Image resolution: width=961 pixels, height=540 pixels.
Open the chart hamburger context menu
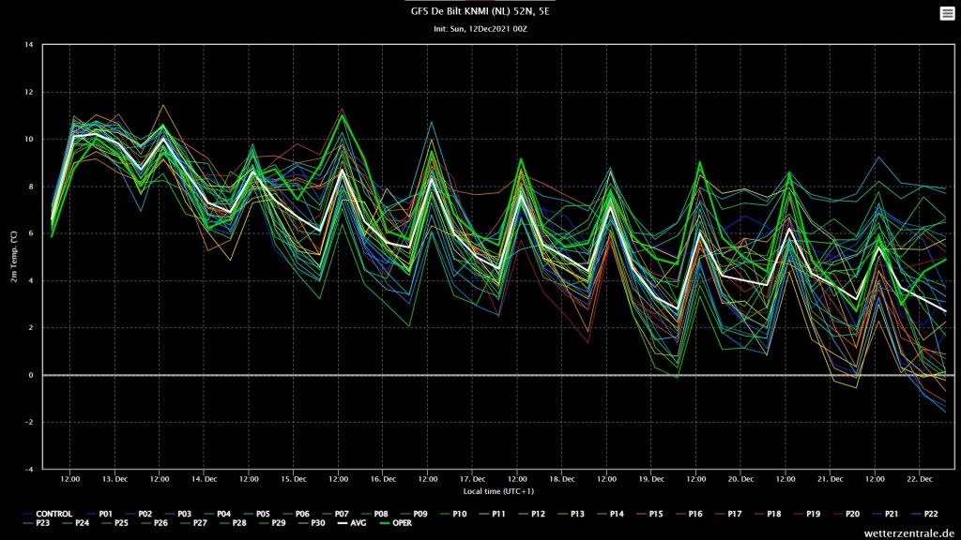[x=947, y=13]
